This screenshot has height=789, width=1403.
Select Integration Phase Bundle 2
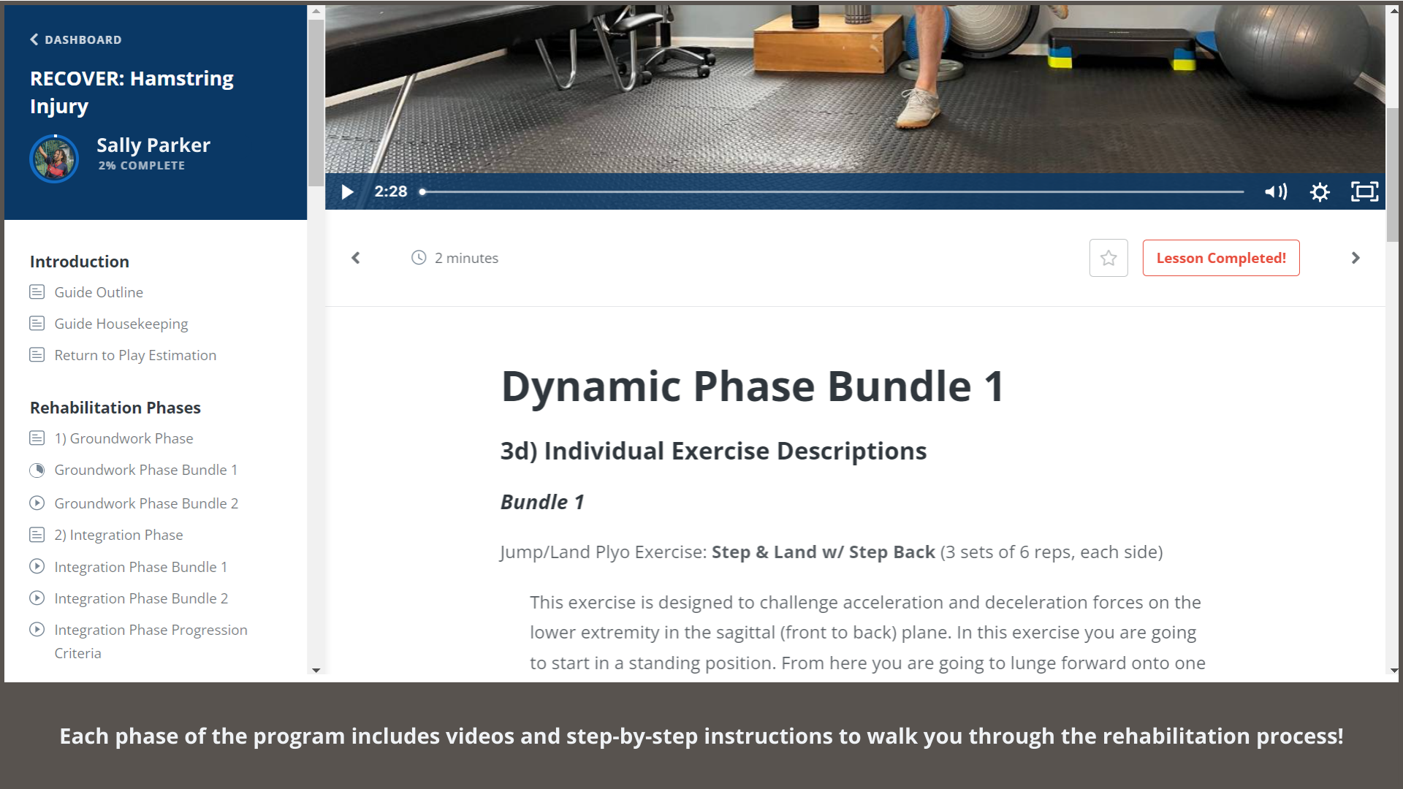tap(141, 598)
